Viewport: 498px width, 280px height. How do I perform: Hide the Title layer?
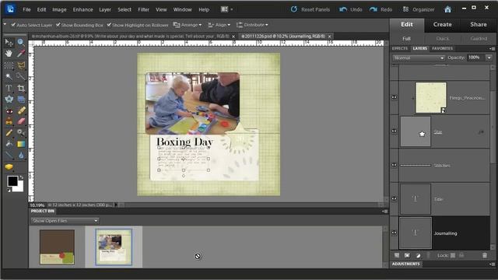[x=395, y=199]
